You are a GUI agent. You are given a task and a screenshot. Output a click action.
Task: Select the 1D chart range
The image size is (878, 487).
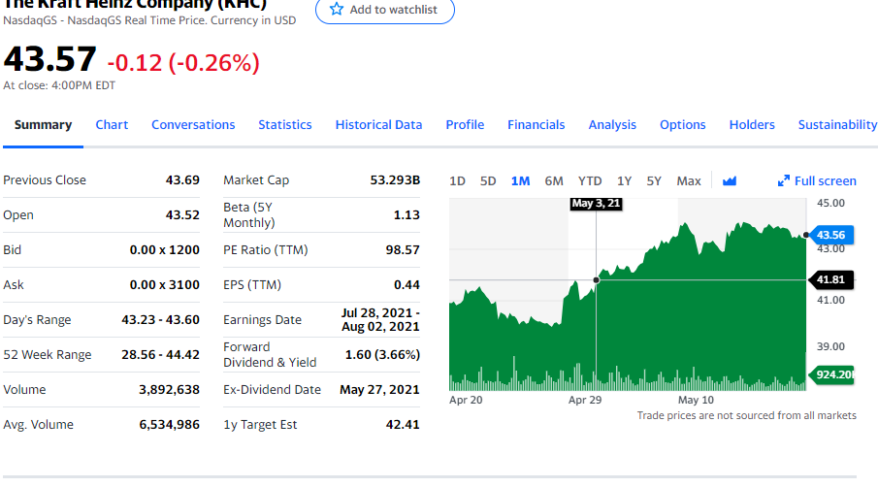click(x=458, y=180)
